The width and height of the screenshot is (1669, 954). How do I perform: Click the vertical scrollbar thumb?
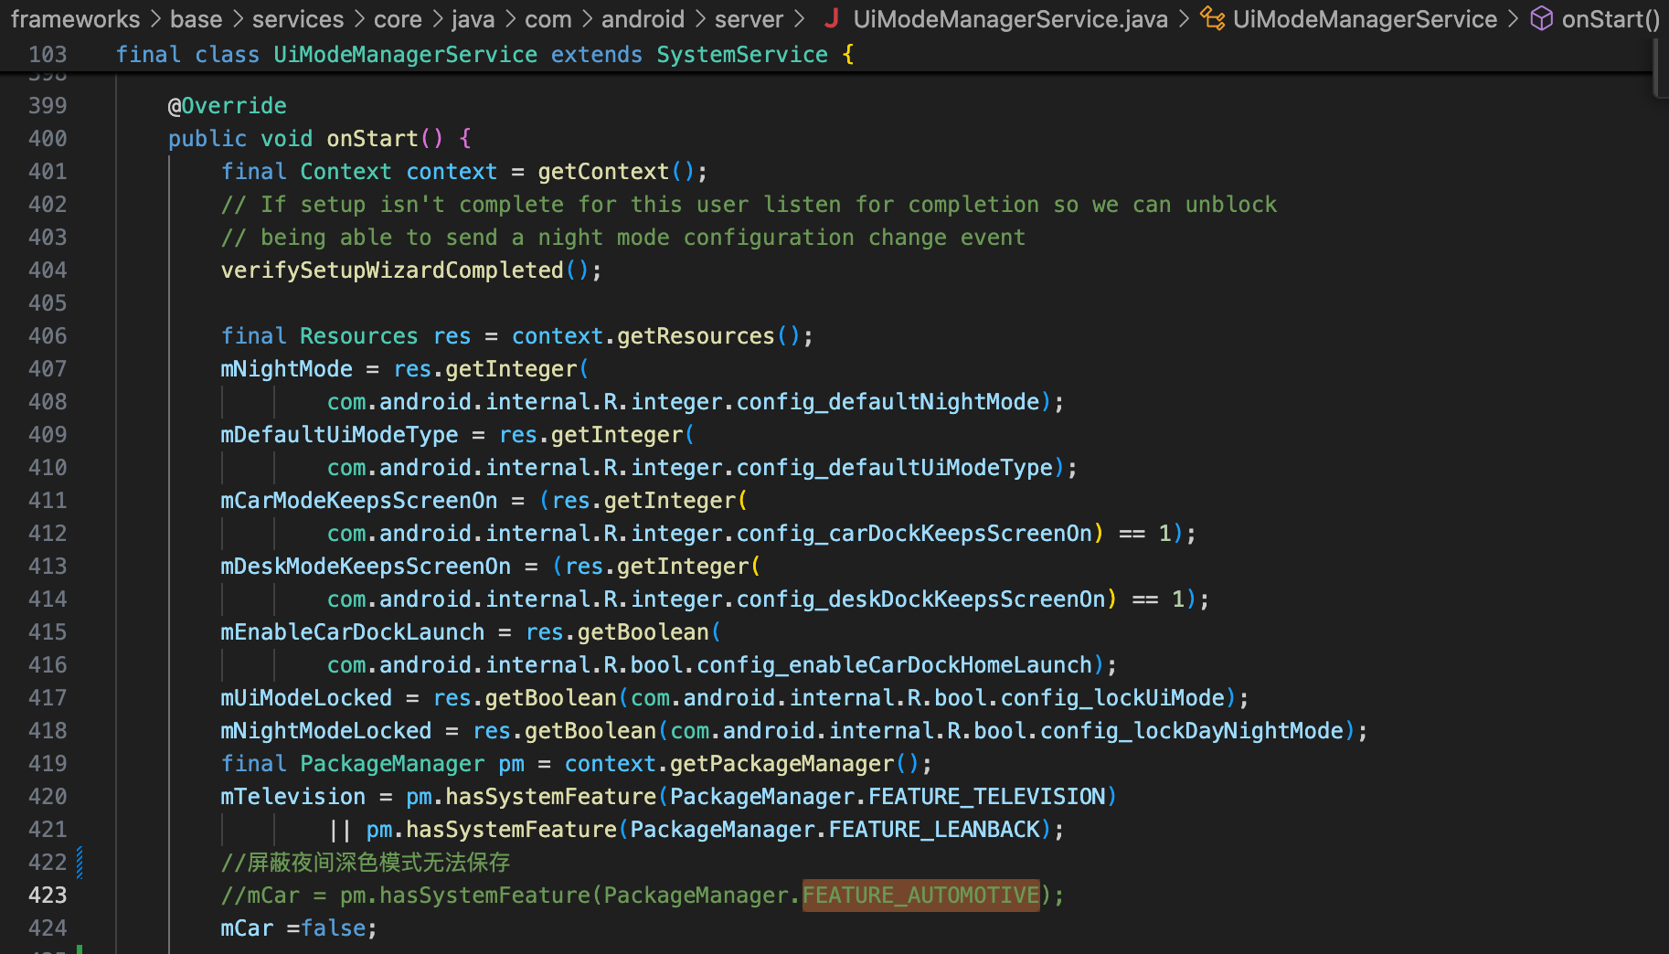pos(1661,68)
